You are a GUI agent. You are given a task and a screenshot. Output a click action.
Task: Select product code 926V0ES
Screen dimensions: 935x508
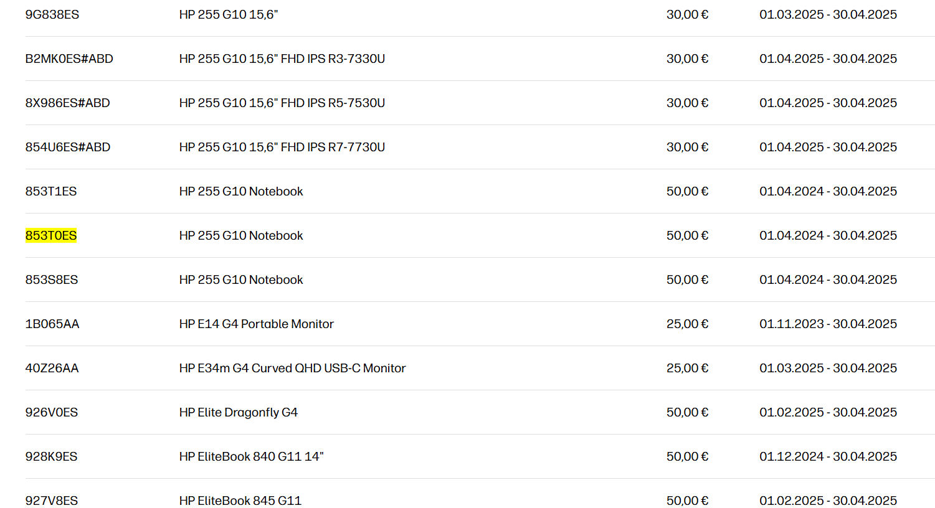pos(52,412)
